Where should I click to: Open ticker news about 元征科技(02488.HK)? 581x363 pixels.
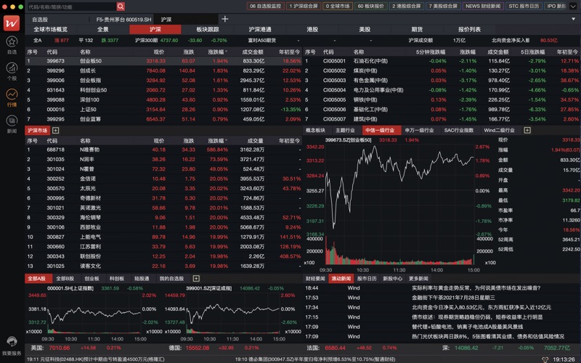(x=96, y=359)
